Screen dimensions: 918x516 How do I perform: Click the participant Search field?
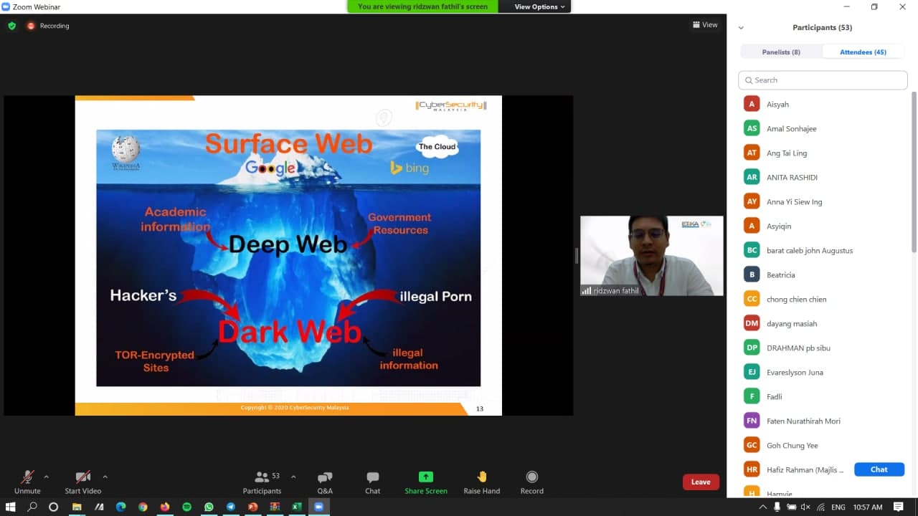[x=823, y=80]
